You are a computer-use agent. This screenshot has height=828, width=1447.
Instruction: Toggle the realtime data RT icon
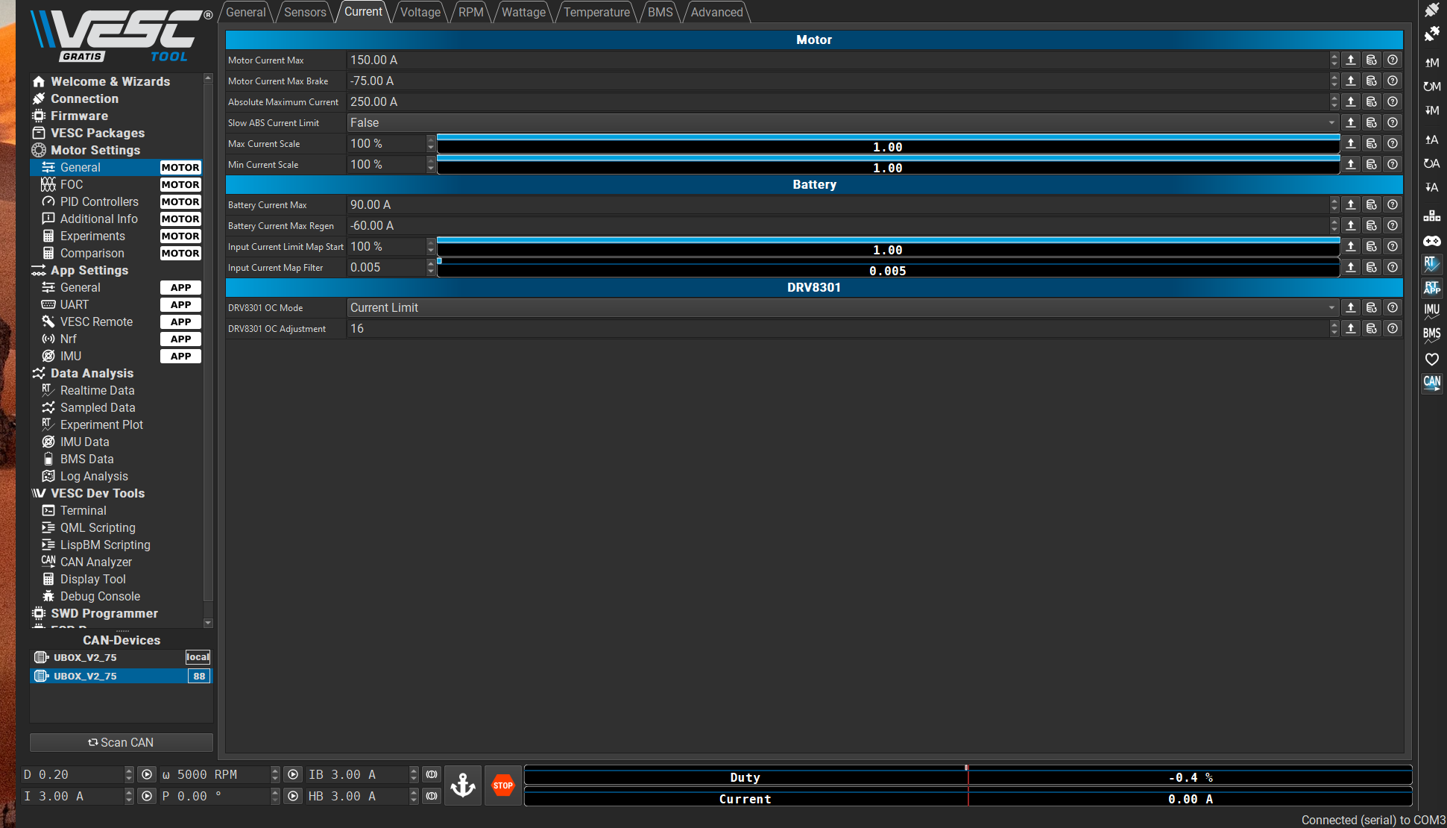click(1431, 263)
